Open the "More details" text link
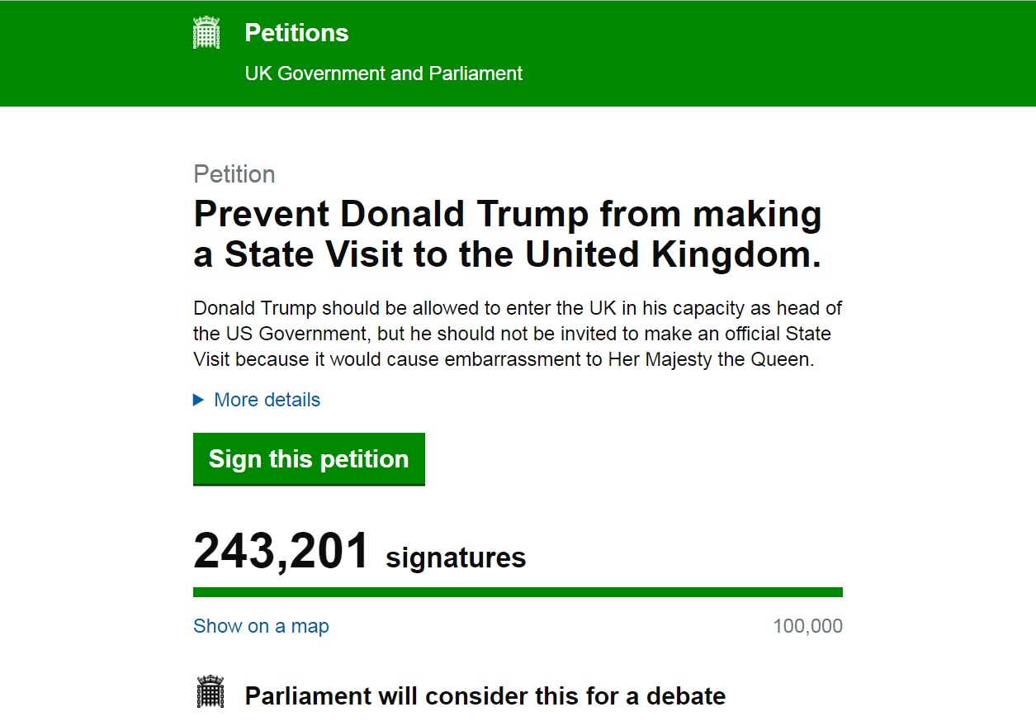This screenshot has height=726, width=1036. coord(267,401)
